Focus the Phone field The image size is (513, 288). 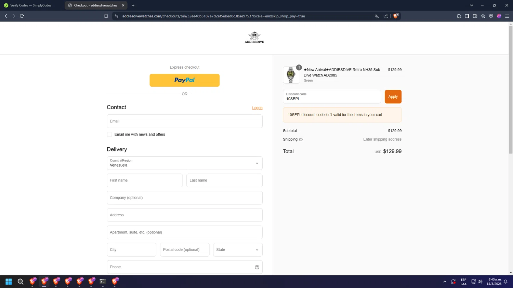coord(184,267)
